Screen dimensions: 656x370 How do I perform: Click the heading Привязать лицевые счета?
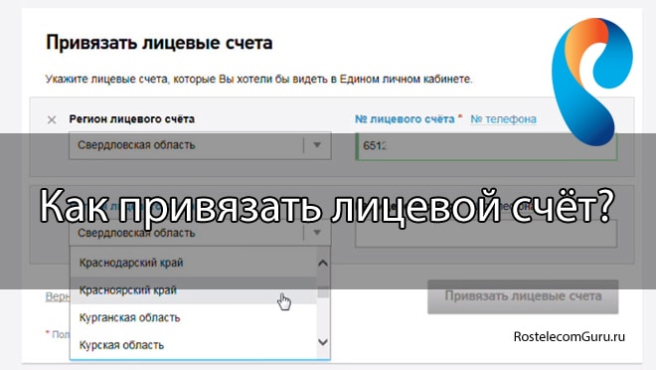point(159,43)
